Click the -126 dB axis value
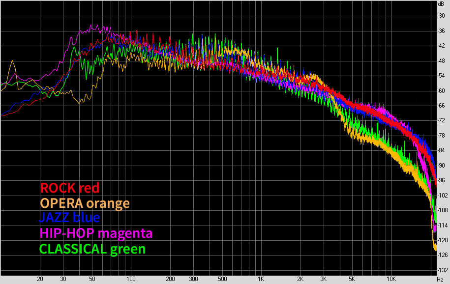Image resolution: width=450 pixels, height=284 pixels. (443, 255)
